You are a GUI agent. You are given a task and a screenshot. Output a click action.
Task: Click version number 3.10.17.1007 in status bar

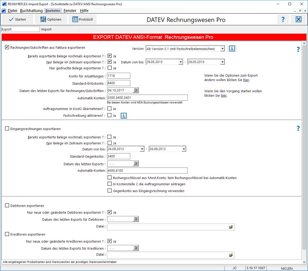pos(256,268)
